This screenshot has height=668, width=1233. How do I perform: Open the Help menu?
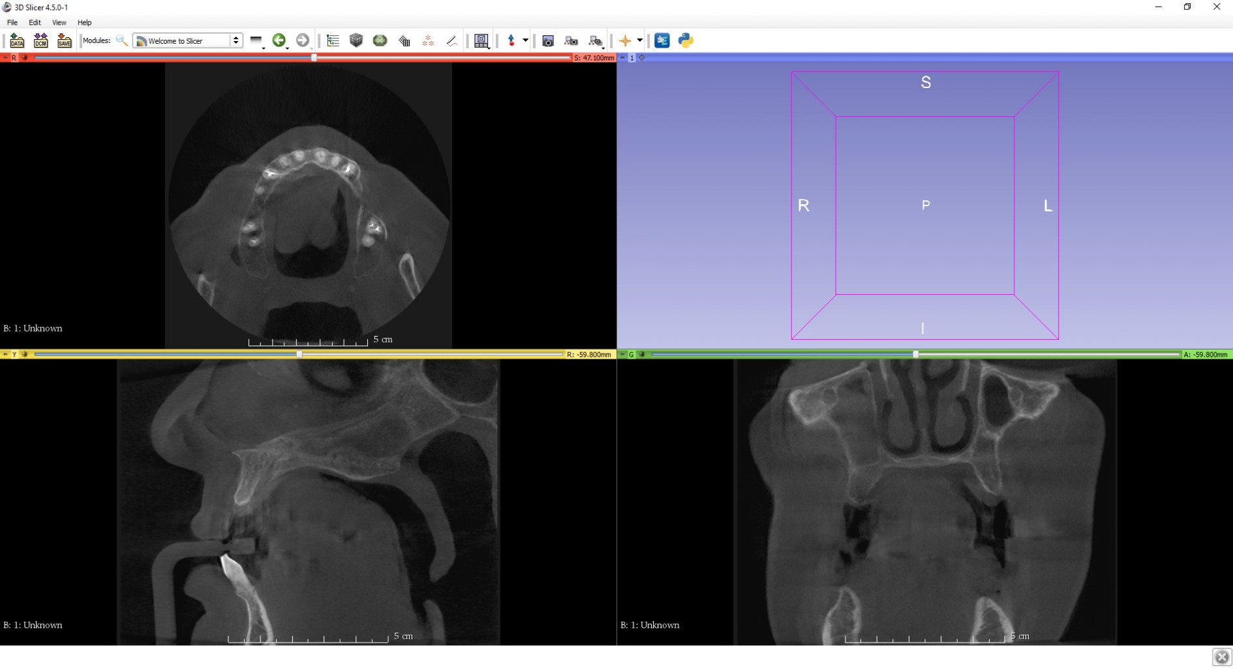(x=84, y=22)
